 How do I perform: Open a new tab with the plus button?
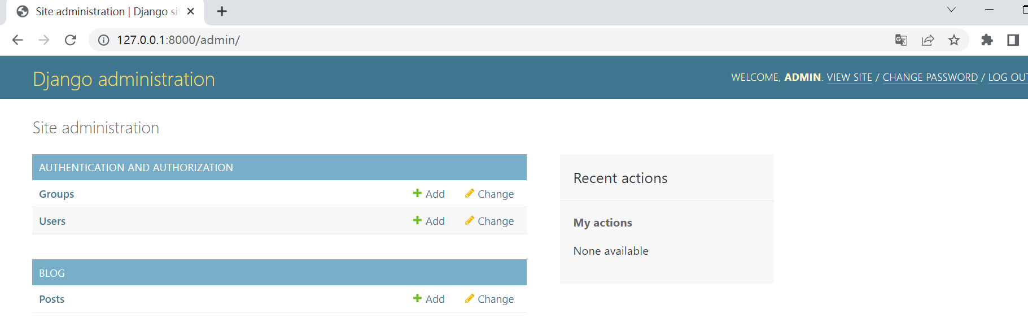[222, 11]
